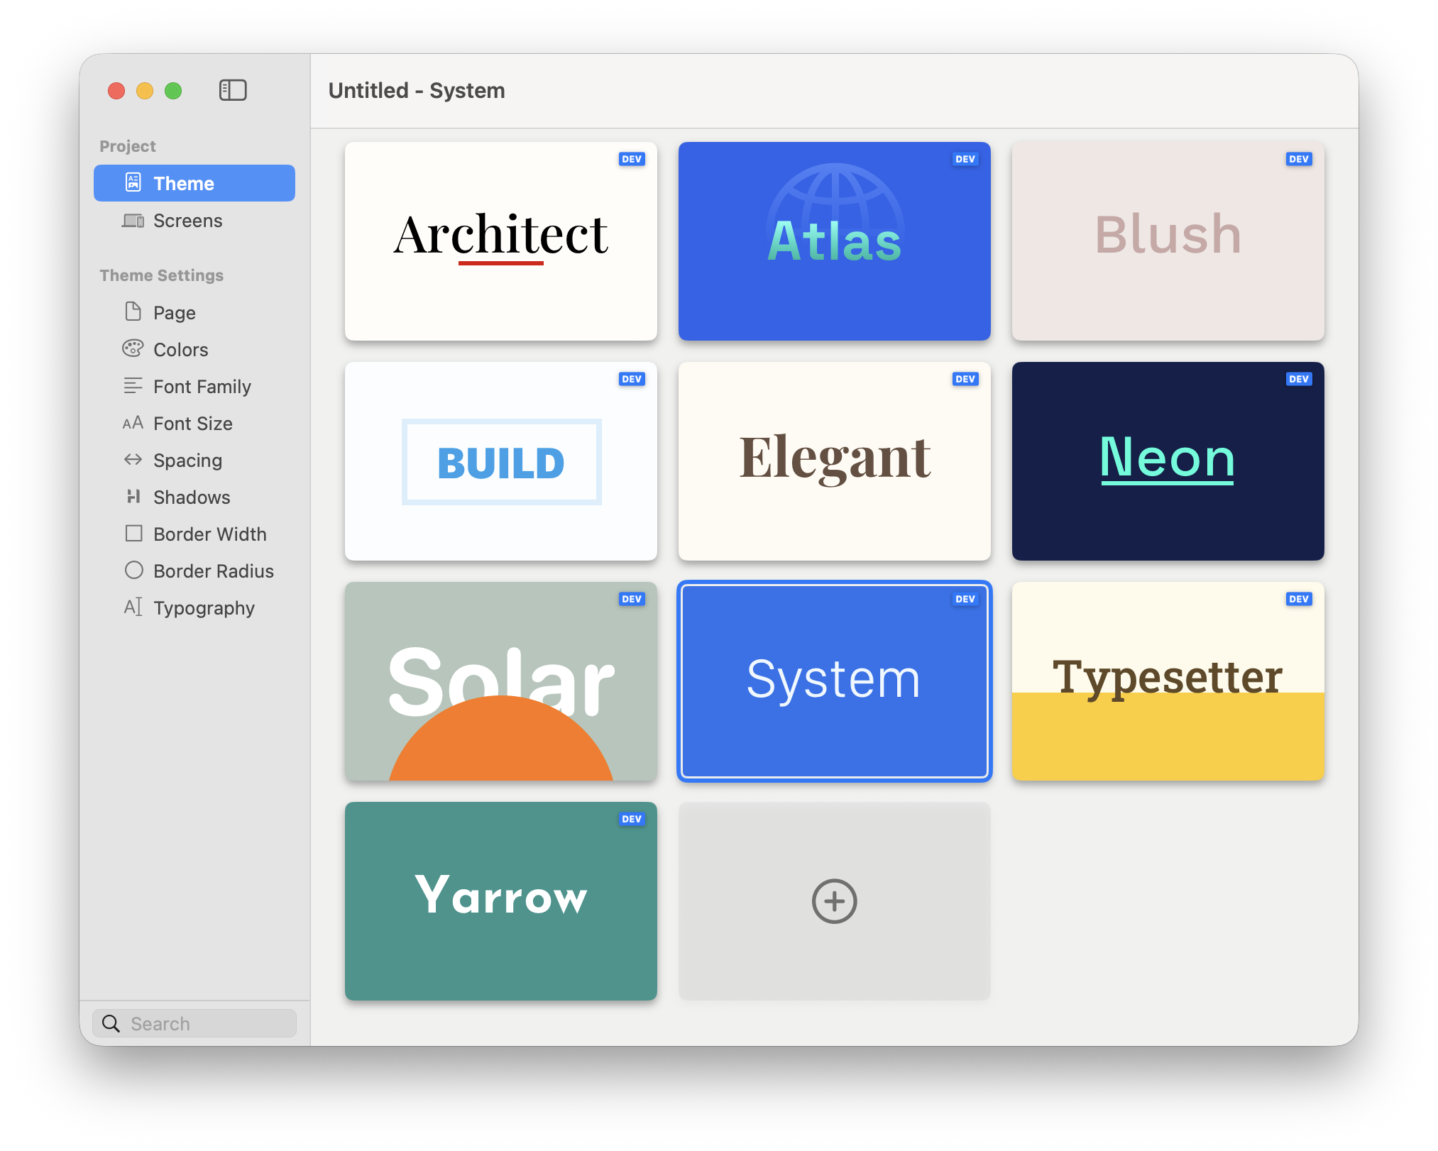Click the Untitled - System window title
The image size is (1438, 1151).
417,91
